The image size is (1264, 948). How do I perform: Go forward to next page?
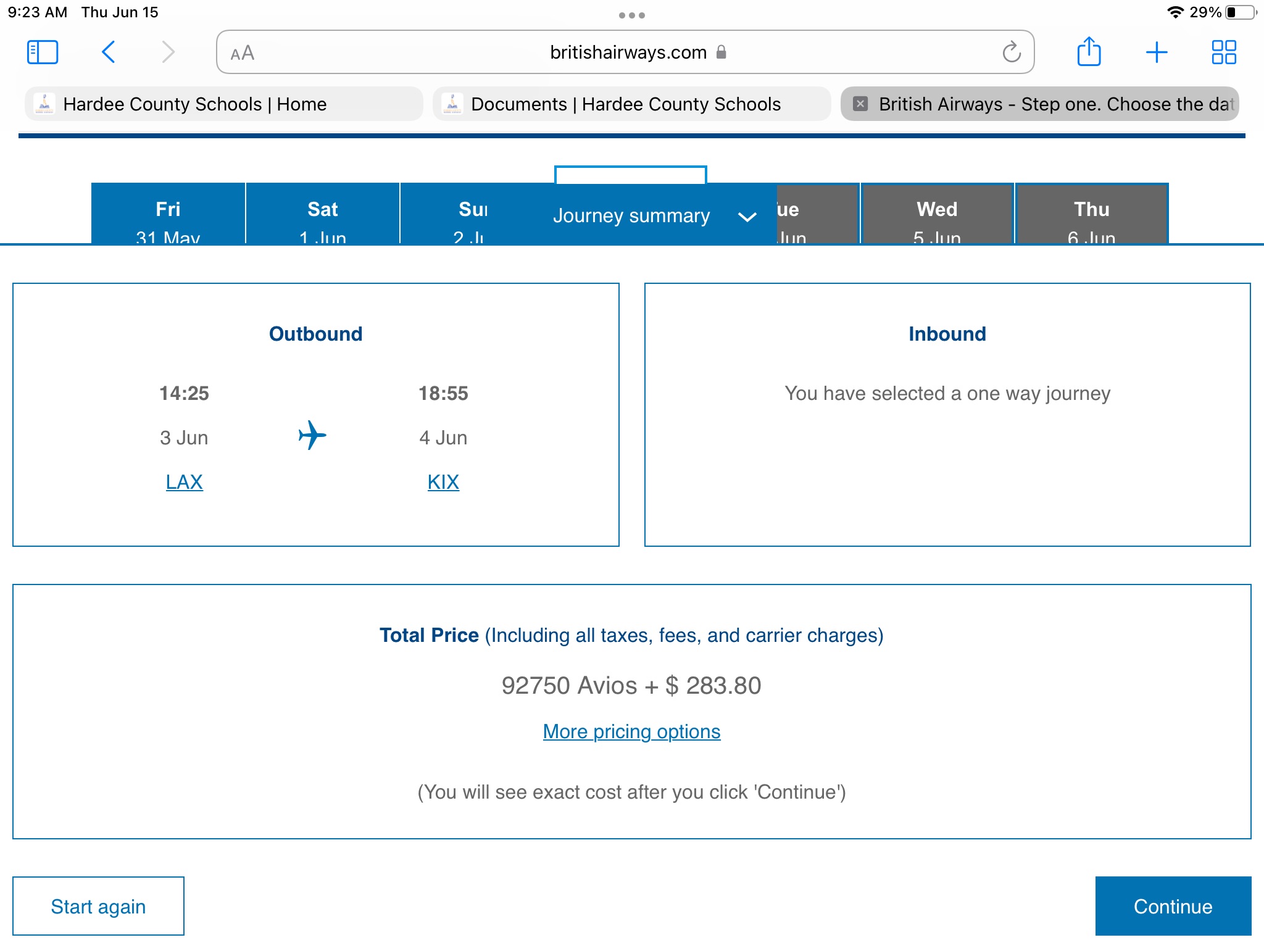pyautogui.click(x=168, y=52)
